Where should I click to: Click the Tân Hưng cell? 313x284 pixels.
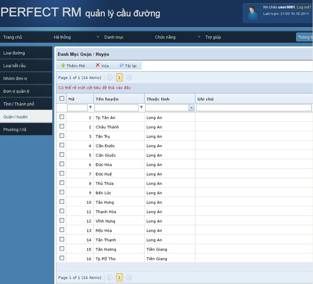pos(119,202)
